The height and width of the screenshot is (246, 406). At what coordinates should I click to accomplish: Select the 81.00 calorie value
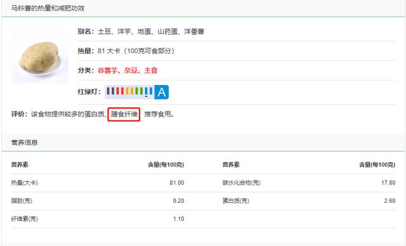tap(177, 183)
